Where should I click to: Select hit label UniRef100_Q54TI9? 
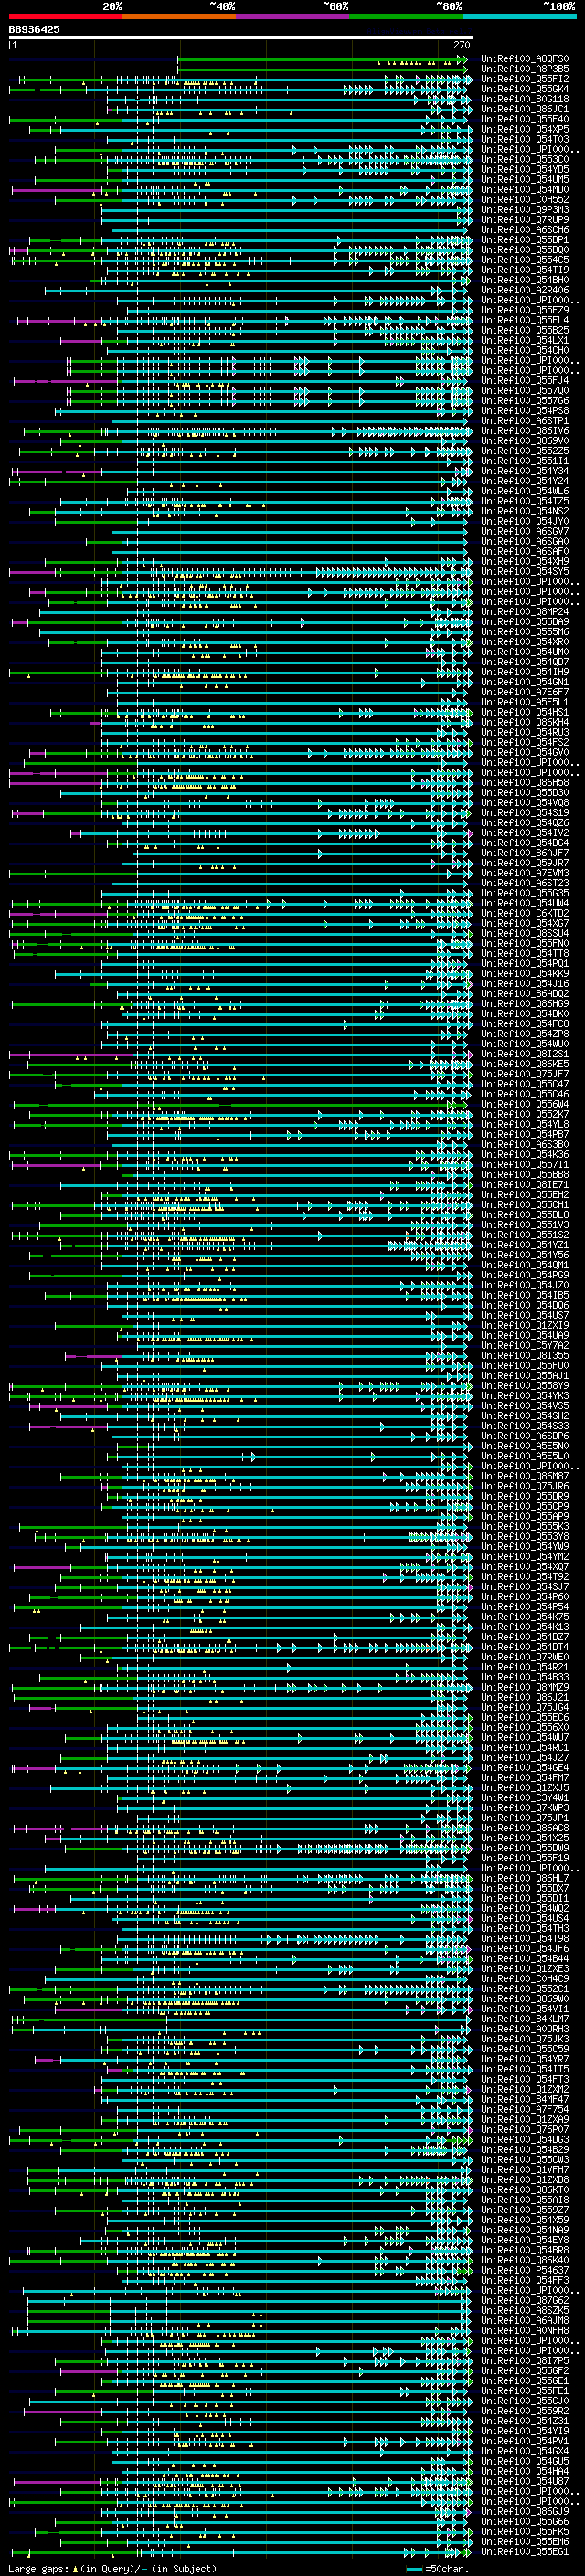[525, 270]
